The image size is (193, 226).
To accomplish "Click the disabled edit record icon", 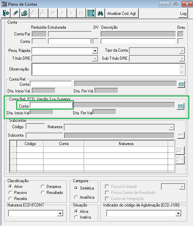I will pos(34,13).
